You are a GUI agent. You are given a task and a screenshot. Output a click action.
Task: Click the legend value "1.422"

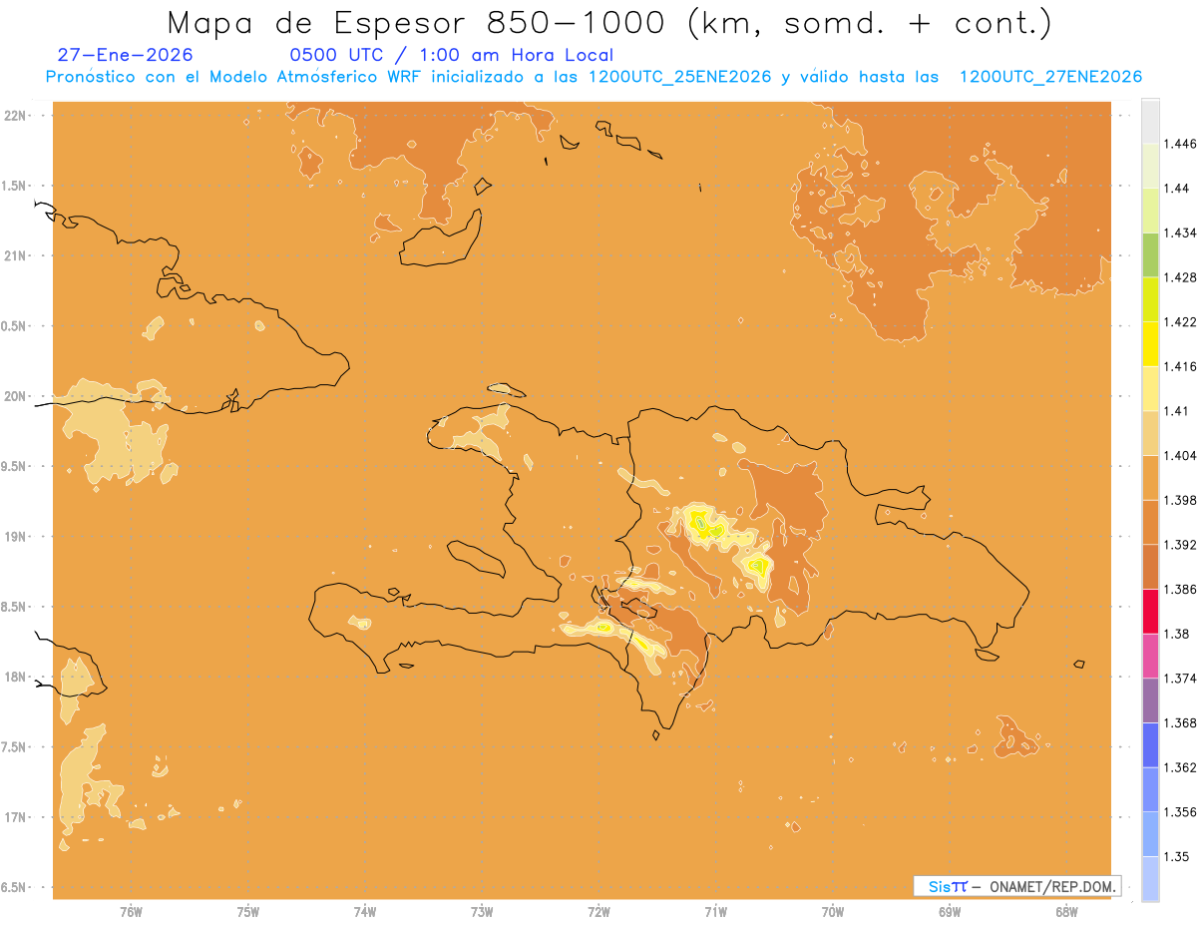[1181, 321]
